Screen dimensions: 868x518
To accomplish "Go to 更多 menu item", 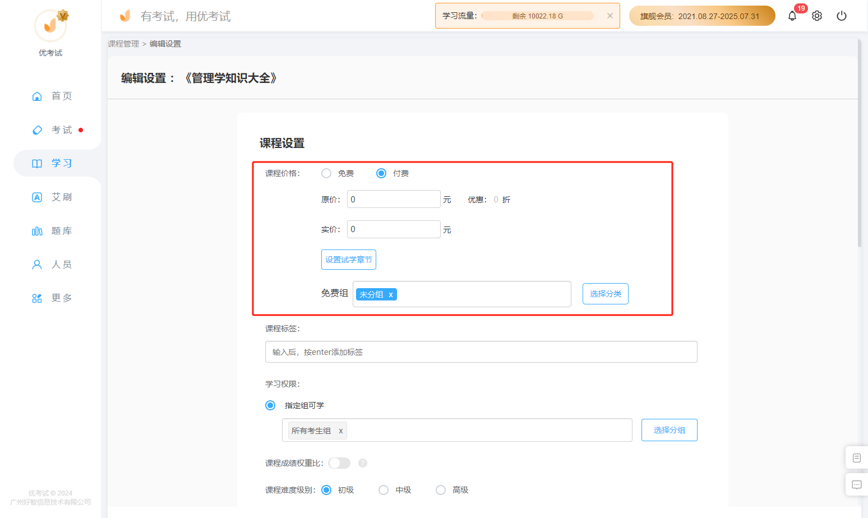I will click(62, 298).
